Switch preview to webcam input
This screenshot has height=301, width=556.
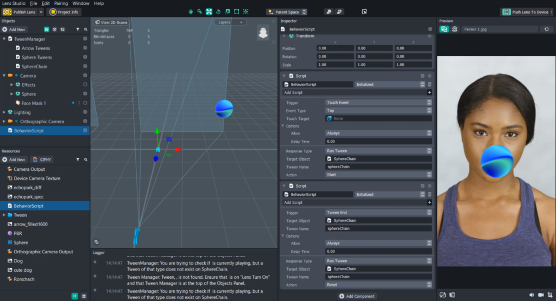454,29
